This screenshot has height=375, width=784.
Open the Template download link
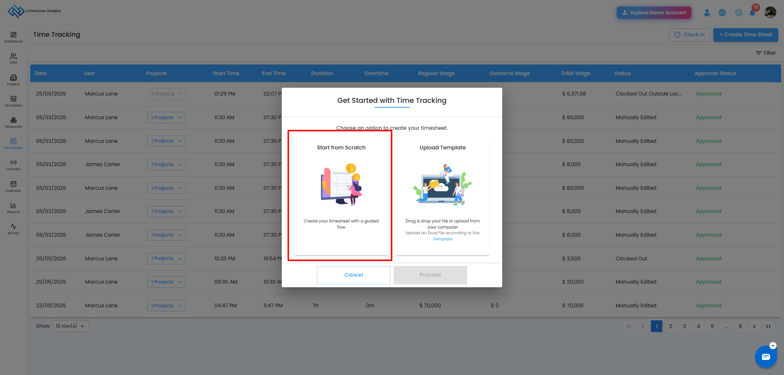(x=443, y=239)
